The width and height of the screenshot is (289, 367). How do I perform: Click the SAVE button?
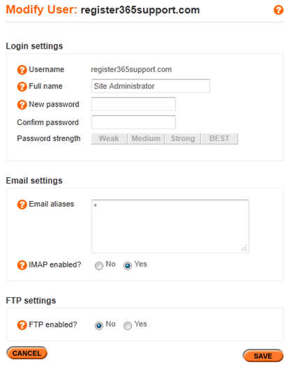(x=262, y=356)
